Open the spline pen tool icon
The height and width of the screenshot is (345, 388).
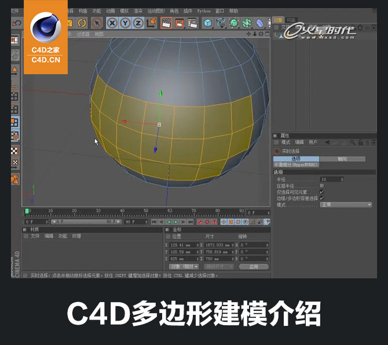220,23
